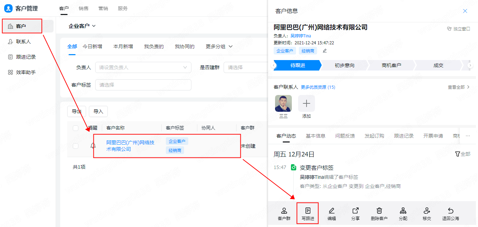Click the green 变更客户标签 activity icon
The width and height of the screenshot is (478, 227).
294,167
